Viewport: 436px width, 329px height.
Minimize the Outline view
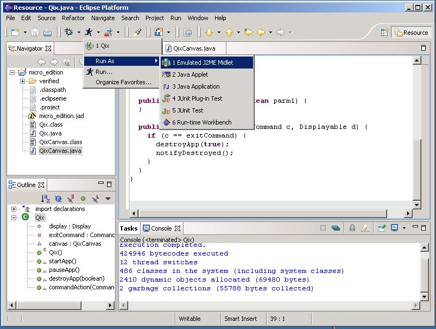[100, 184]
